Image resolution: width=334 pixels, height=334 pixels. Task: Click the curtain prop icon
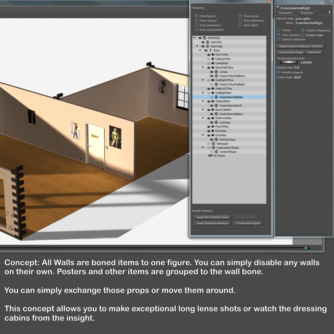[216, 72]
